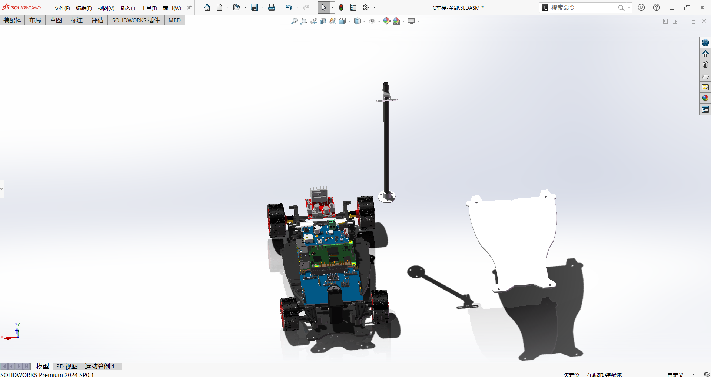Switch to 评估 ribbon tab
Viewport: 711px width, 377px height.
point(97,20)
